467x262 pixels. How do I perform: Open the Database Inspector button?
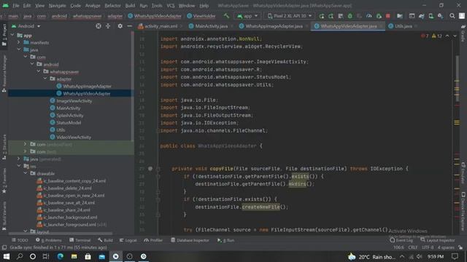point(190,240)
